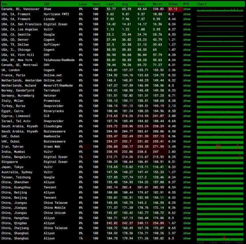Show MTR for India Bengaluru row

187,157
